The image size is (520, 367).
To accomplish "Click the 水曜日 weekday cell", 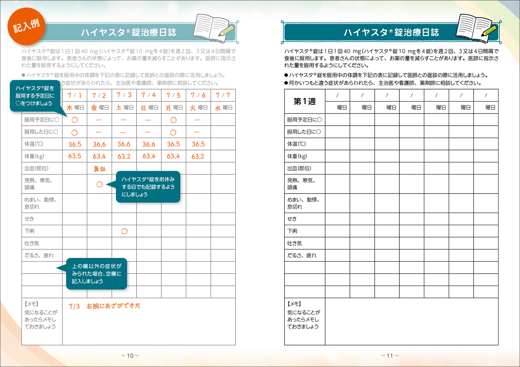I will click(x=223, y=108).
